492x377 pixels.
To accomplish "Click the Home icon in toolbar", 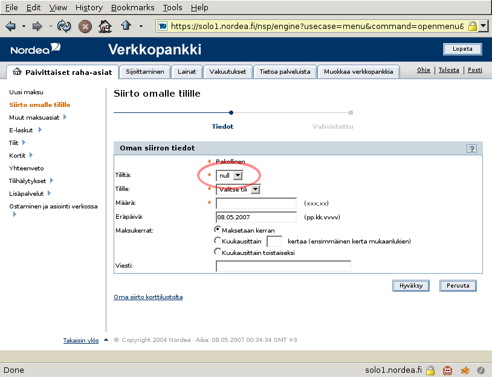I will click(x=105, y=26).
